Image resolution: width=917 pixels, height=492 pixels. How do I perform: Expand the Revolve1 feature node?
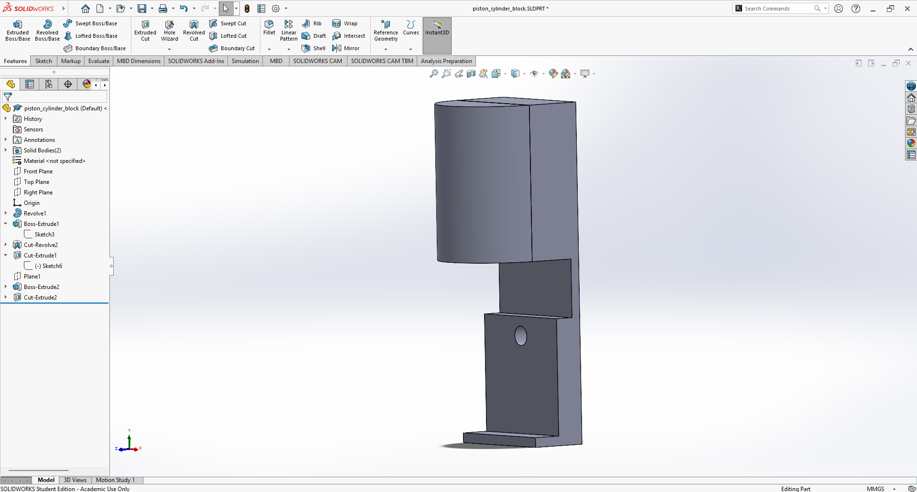click(x=6, y=213)
